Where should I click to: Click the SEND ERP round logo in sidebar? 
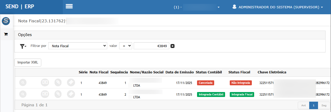click(x=6, y=21)
